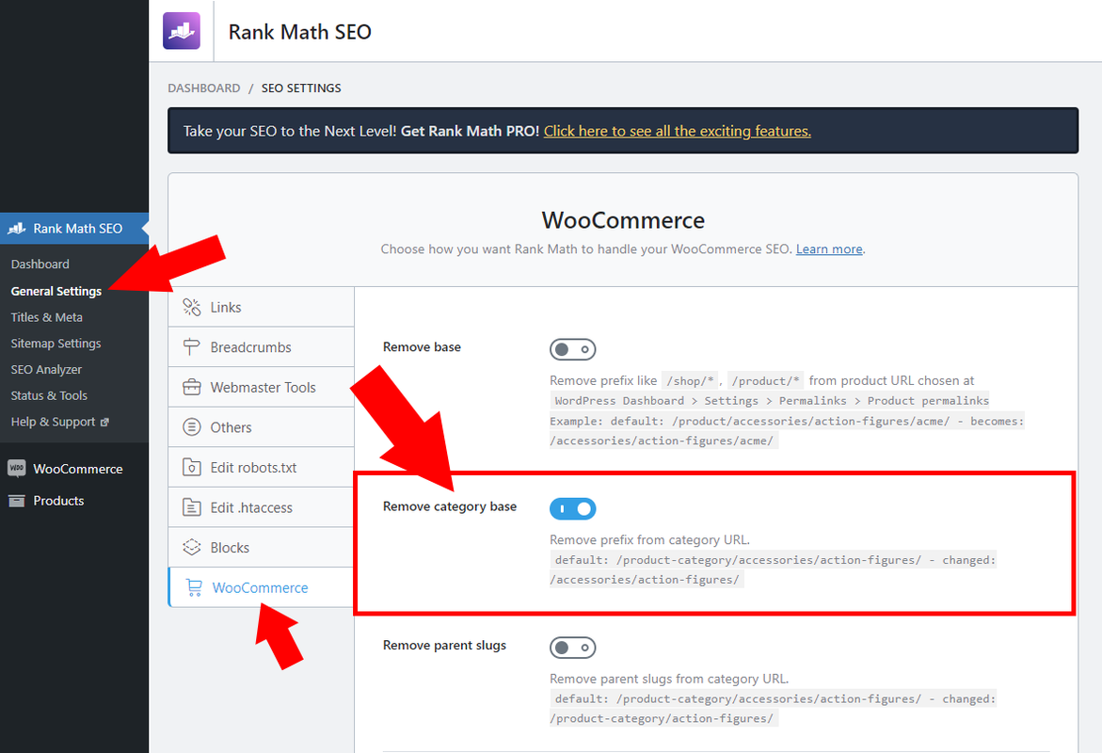Click the DASHBOARD breadcrumb link
Viewport: 1102px width, 753px height.
pyautogui.click(x=204, y=88)
